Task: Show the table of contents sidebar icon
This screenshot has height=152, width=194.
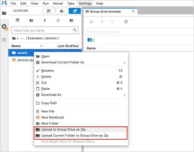Action: point(4,40)
